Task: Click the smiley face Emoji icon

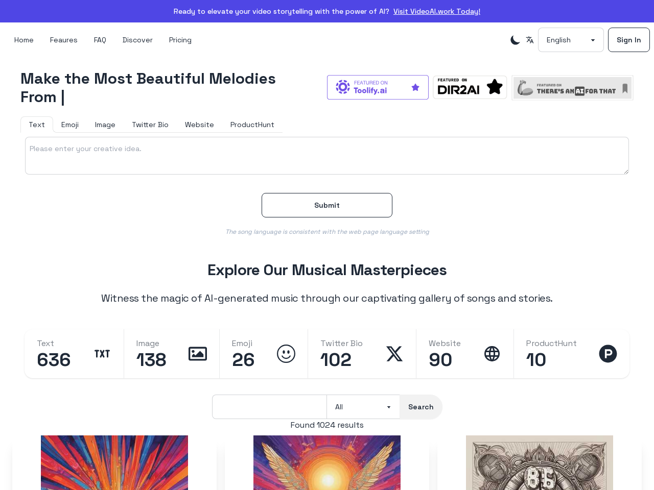Action: [x=286, y=354]
